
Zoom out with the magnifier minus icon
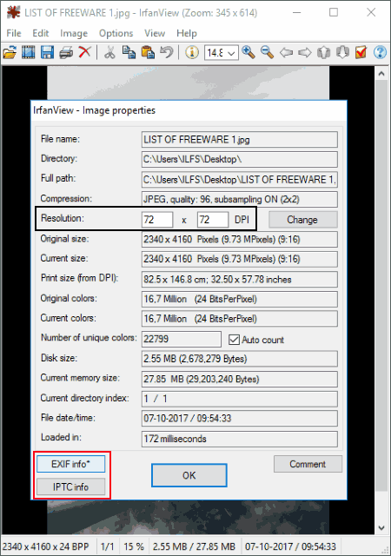pos(267,52)
